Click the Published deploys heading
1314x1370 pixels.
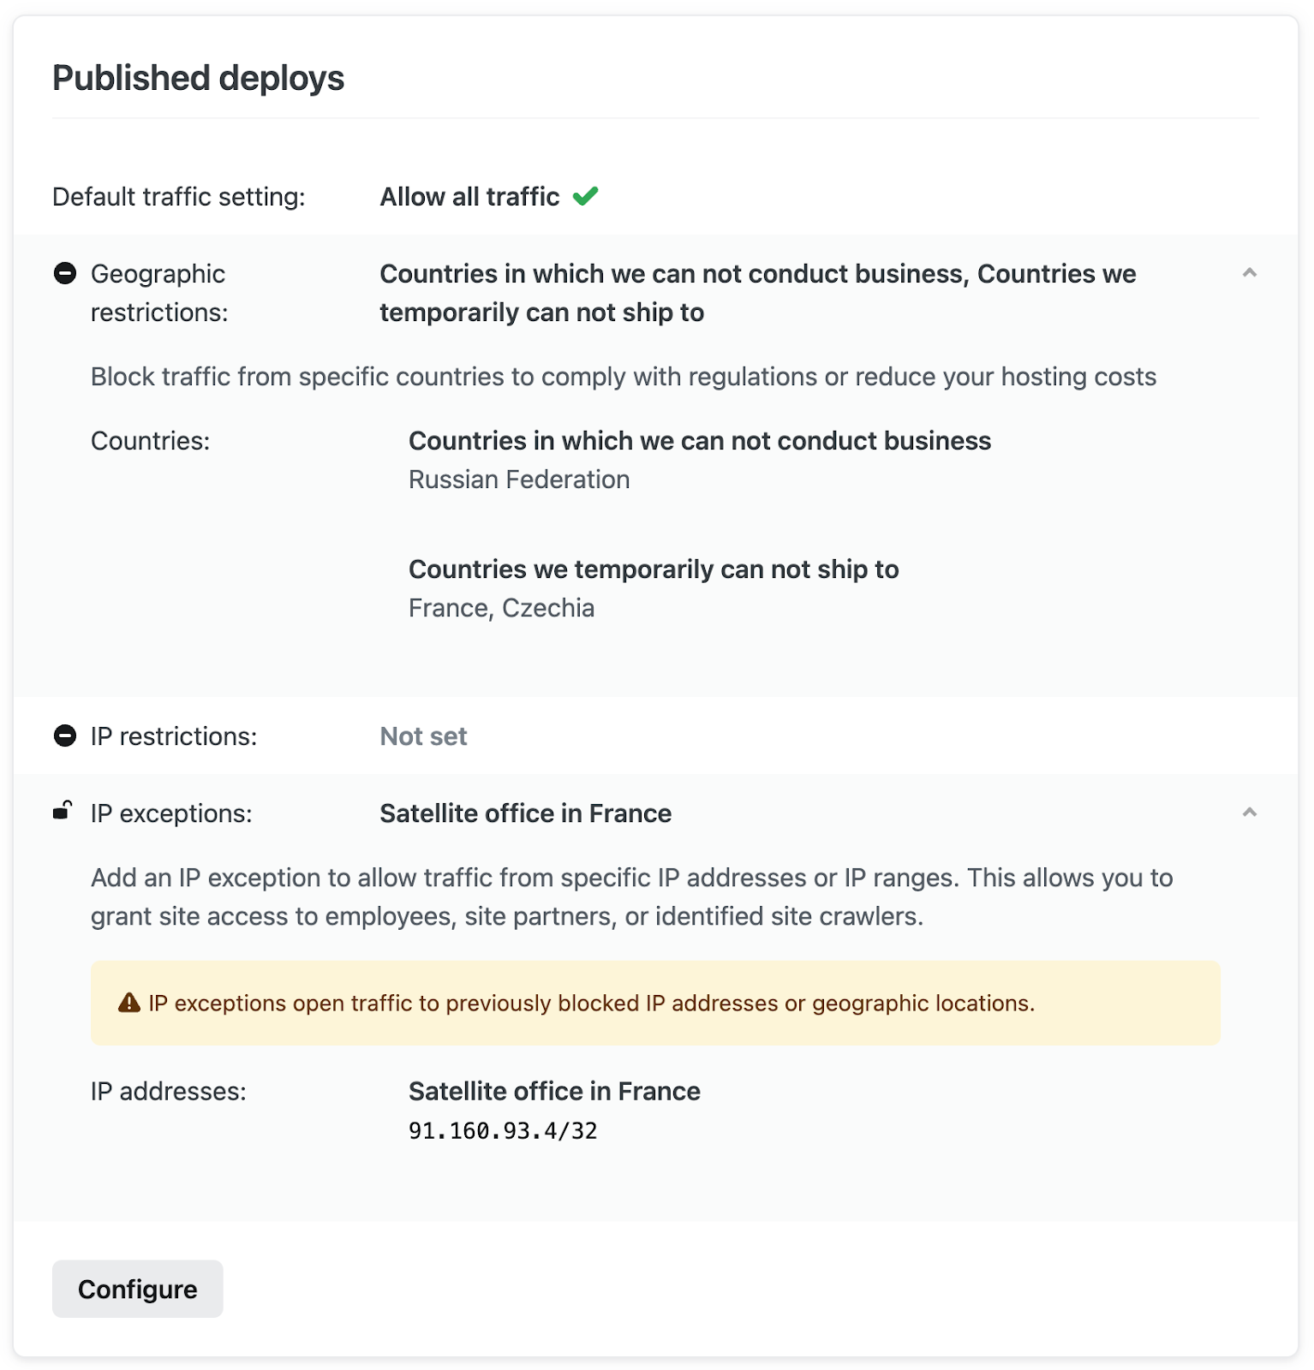198,78
